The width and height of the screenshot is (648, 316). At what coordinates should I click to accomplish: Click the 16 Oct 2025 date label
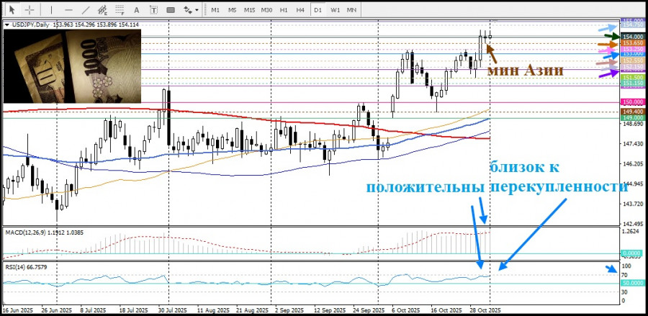(x=446, y=310)
